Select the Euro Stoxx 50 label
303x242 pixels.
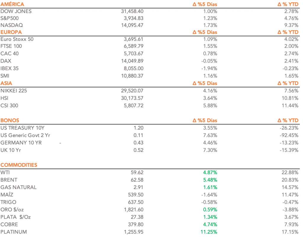(x=17, y=39)
